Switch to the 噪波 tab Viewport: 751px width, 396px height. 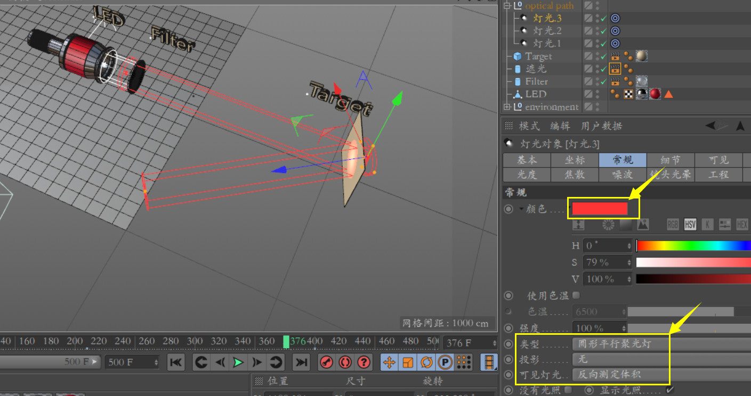tap(623, 175)
